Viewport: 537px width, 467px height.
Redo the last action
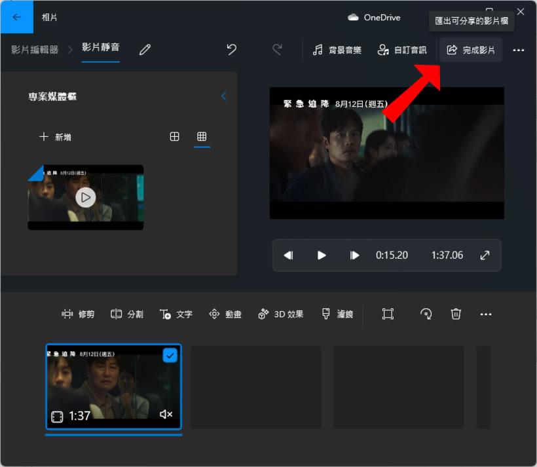pyautogui.click(x=277, y=50)
